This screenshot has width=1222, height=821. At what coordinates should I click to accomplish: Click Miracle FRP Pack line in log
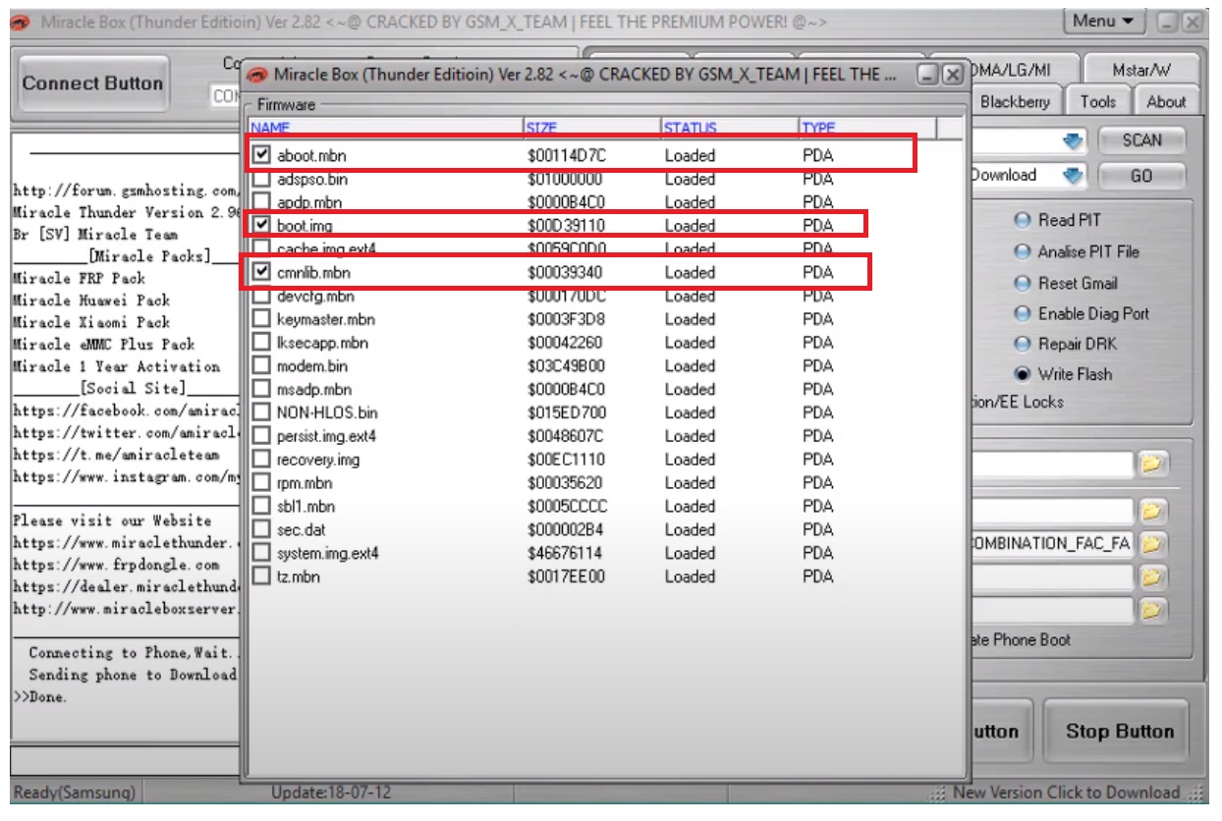coord(79,278)
